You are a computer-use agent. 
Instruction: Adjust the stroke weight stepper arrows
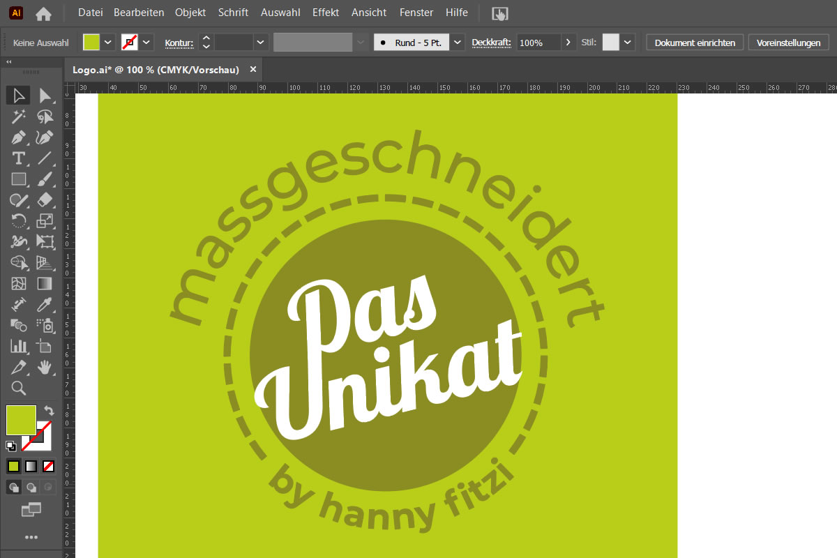coord(206,43)
